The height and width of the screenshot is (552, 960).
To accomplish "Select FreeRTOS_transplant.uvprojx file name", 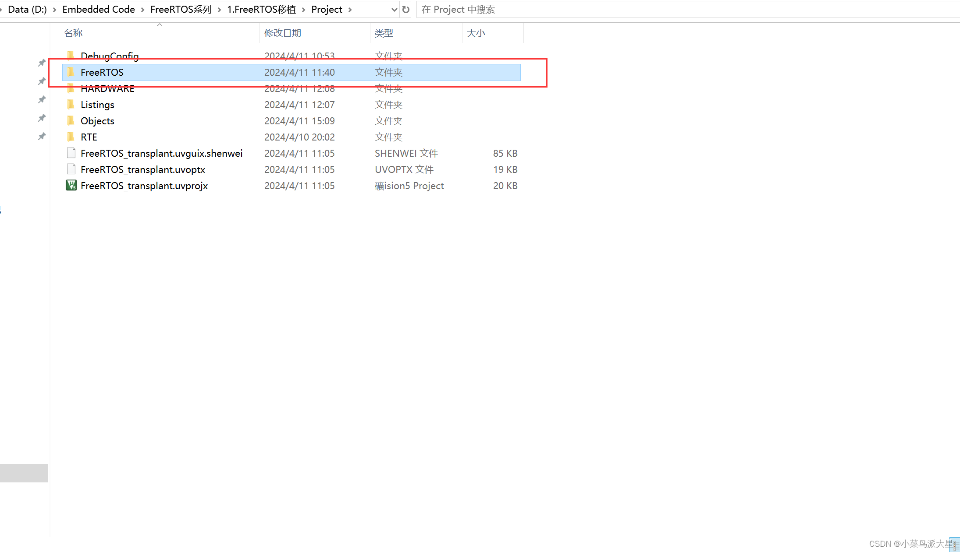I will [144, 186].
